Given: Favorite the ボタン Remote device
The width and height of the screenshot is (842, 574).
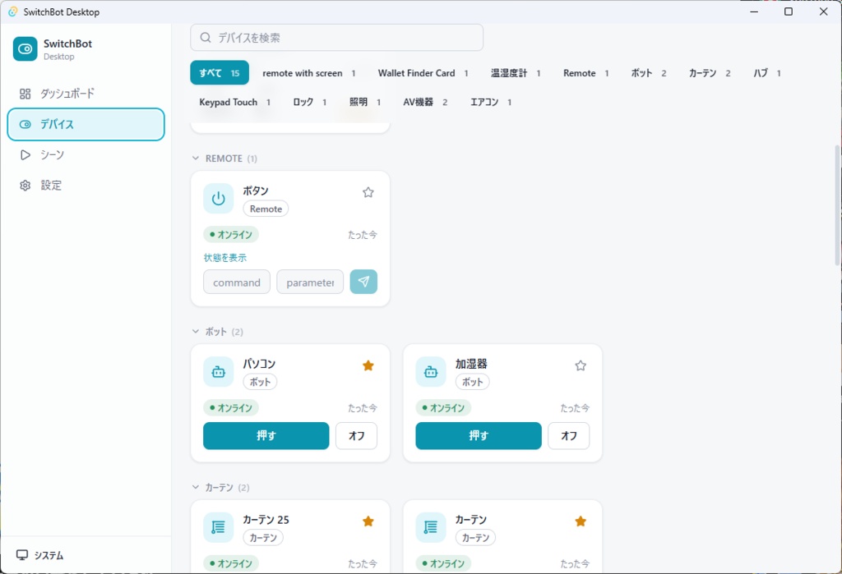Looking at the screenshot, I should pyautogui.click(x=368, y=193).
